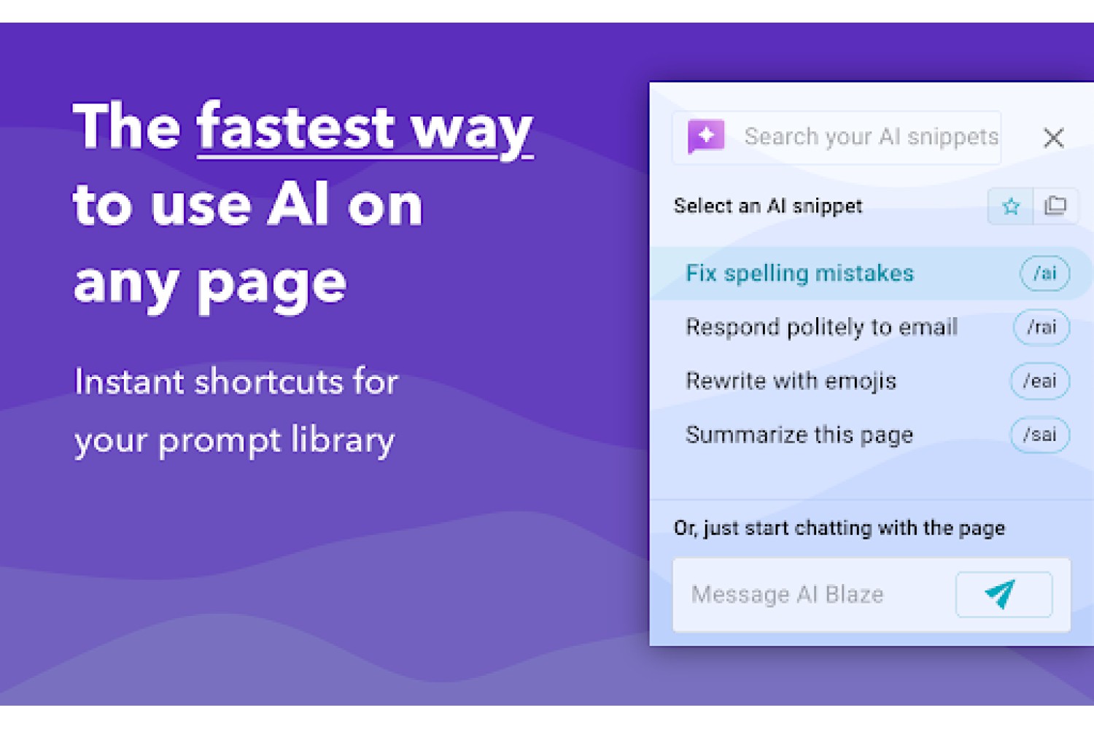Viewport: 1094px width, 729px height.
Task: Click the /eai shortcut badge
Action: [1040, 381]
